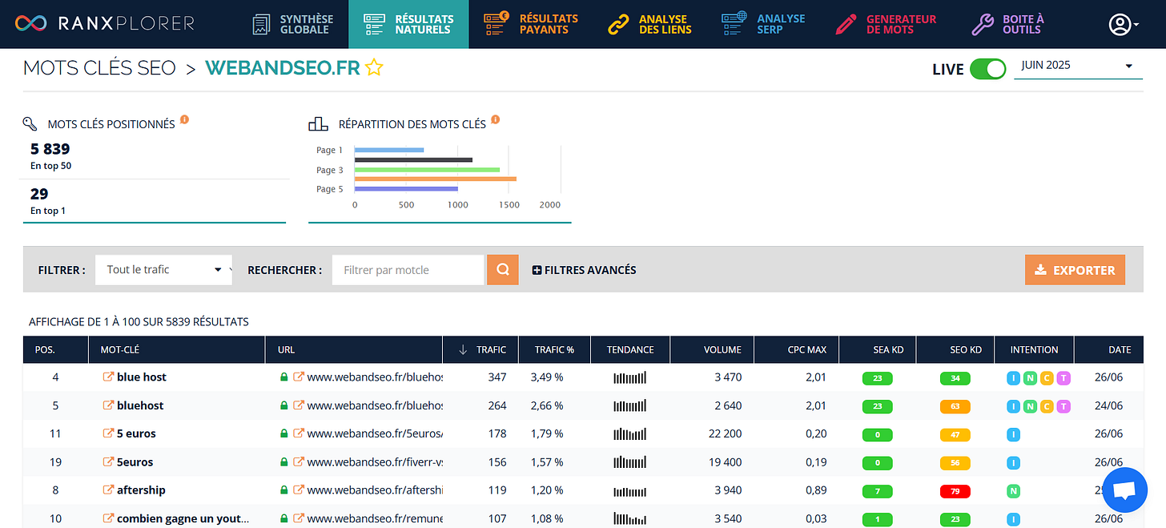Click the Exporter button
The image size is (1166, 528).
pos(1075,270)
